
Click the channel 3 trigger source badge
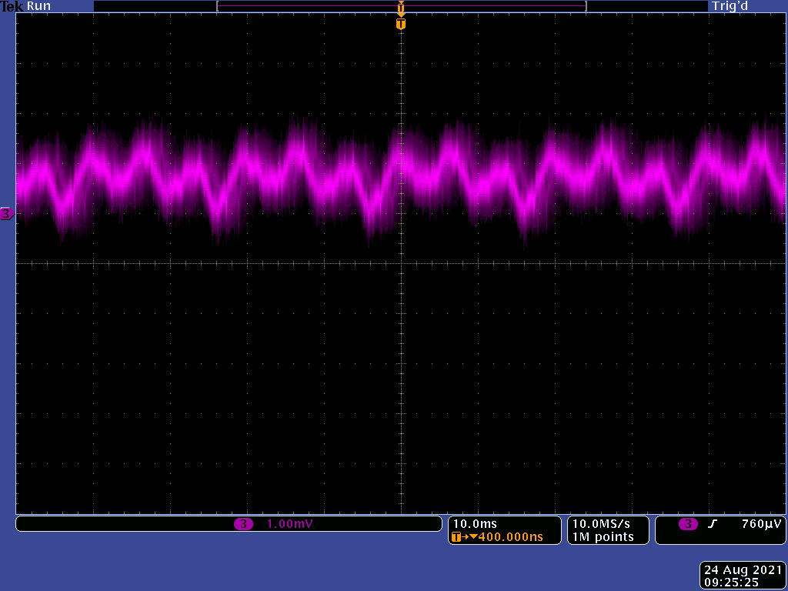click(688, 524)
